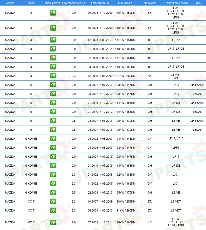Select fuel icon in the MX-5 row
This screenshot has height=230, width=206.
click(x=53, y=222)
